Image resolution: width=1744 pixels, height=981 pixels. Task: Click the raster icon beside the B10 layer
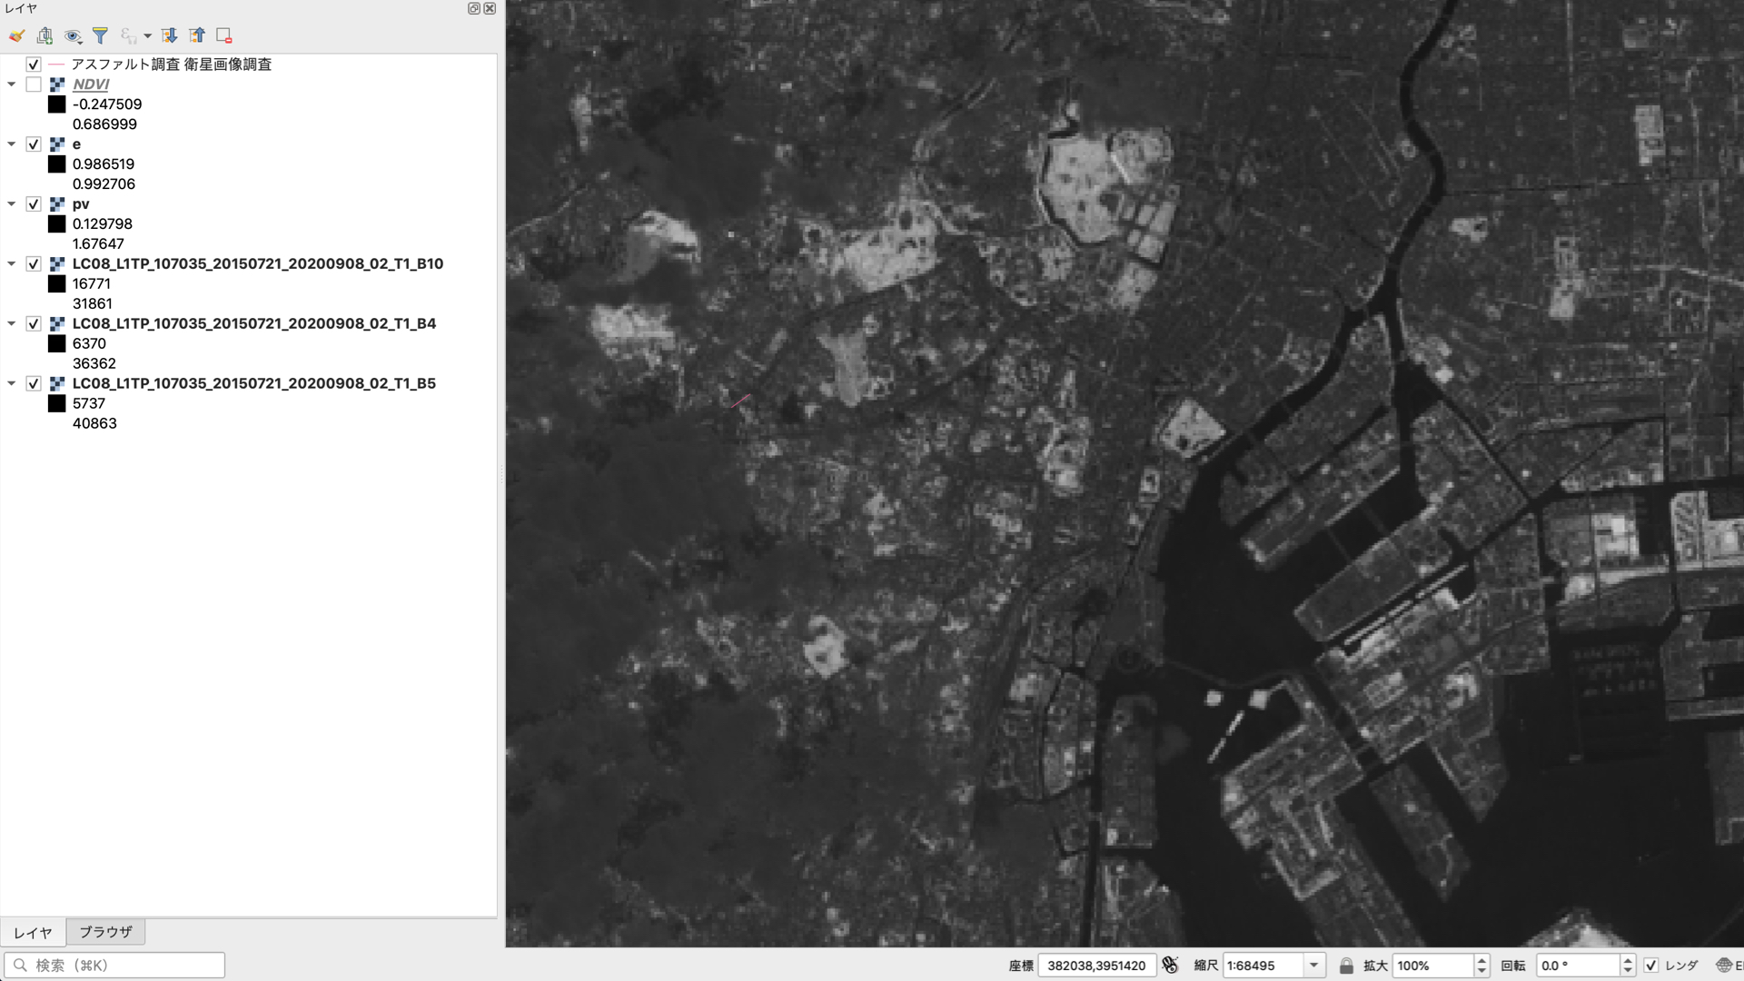click(x=56, y=264)
